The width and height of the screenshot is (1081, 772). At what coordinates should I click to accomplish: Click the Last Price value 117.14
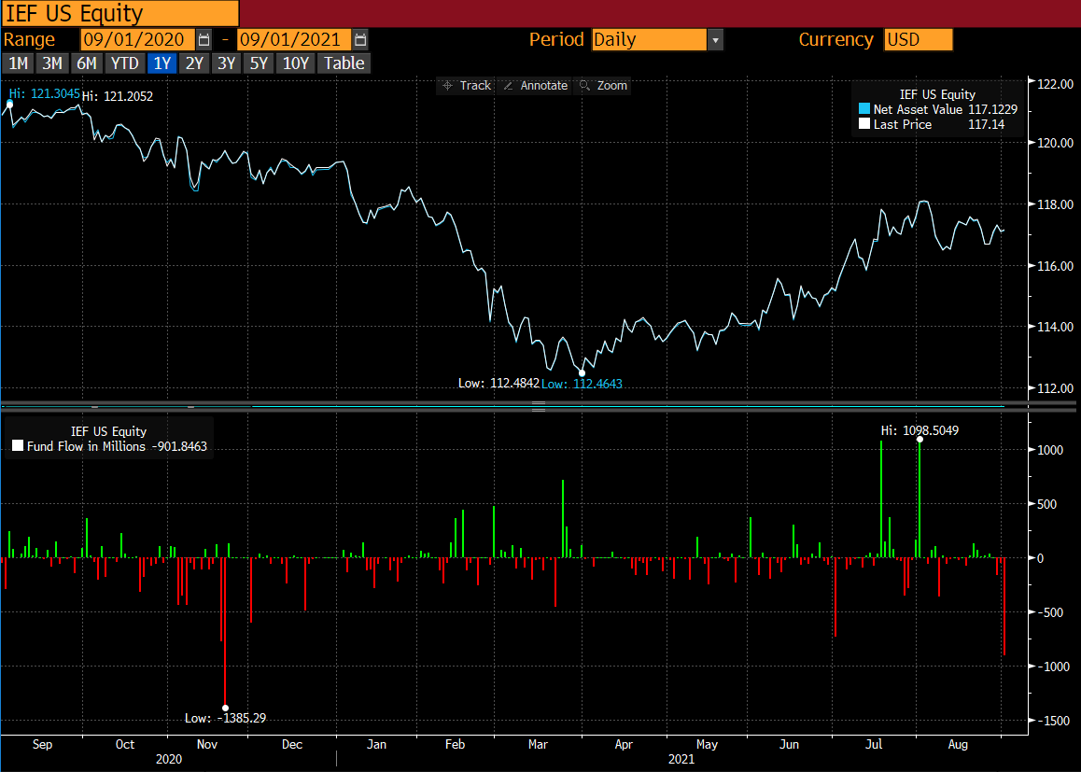click(987, 124)
